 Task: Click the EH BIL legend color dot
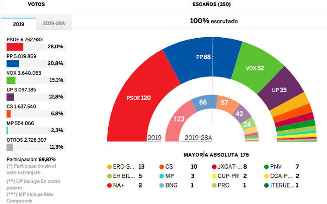110,176
